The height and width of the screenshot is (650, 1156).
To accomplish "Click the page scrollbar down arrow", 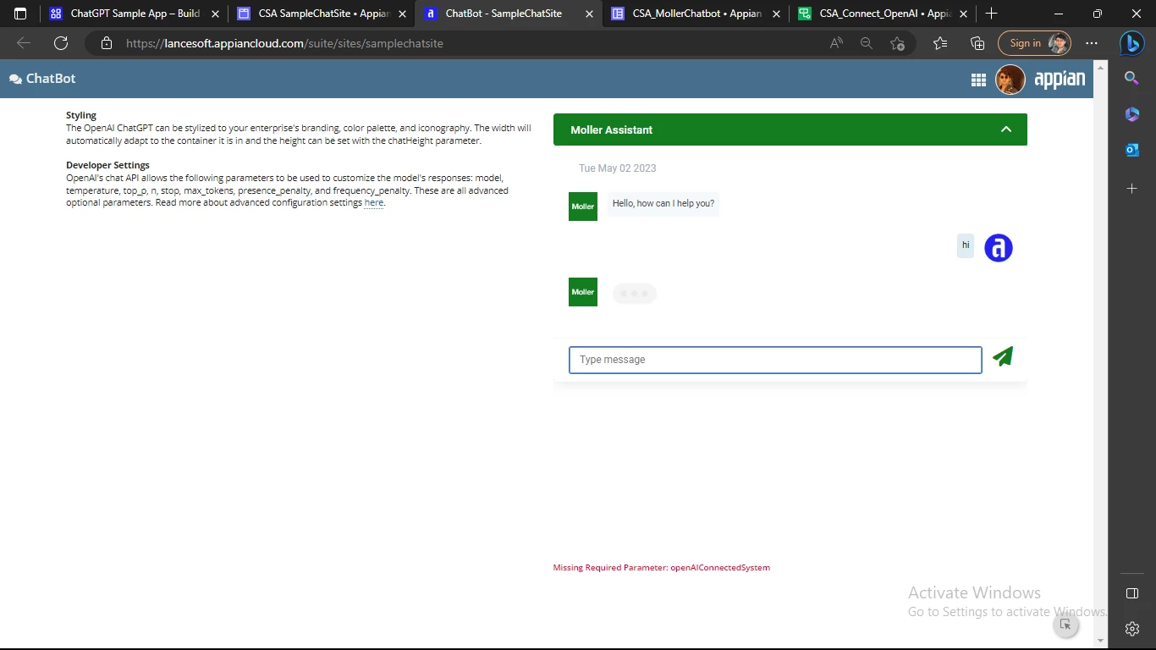I will [1100, 641].
